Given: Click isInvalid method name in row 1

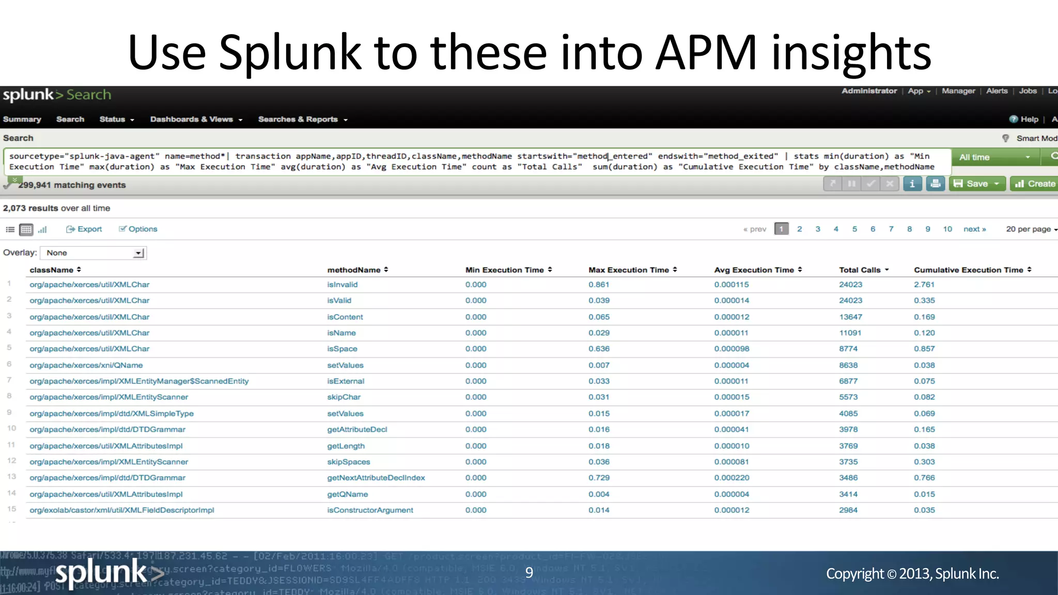Looking at the screenshot, I should (342, 285).
